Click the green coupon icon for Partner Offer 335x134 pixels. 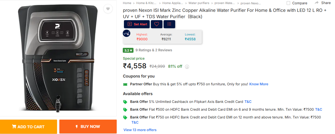125,84
